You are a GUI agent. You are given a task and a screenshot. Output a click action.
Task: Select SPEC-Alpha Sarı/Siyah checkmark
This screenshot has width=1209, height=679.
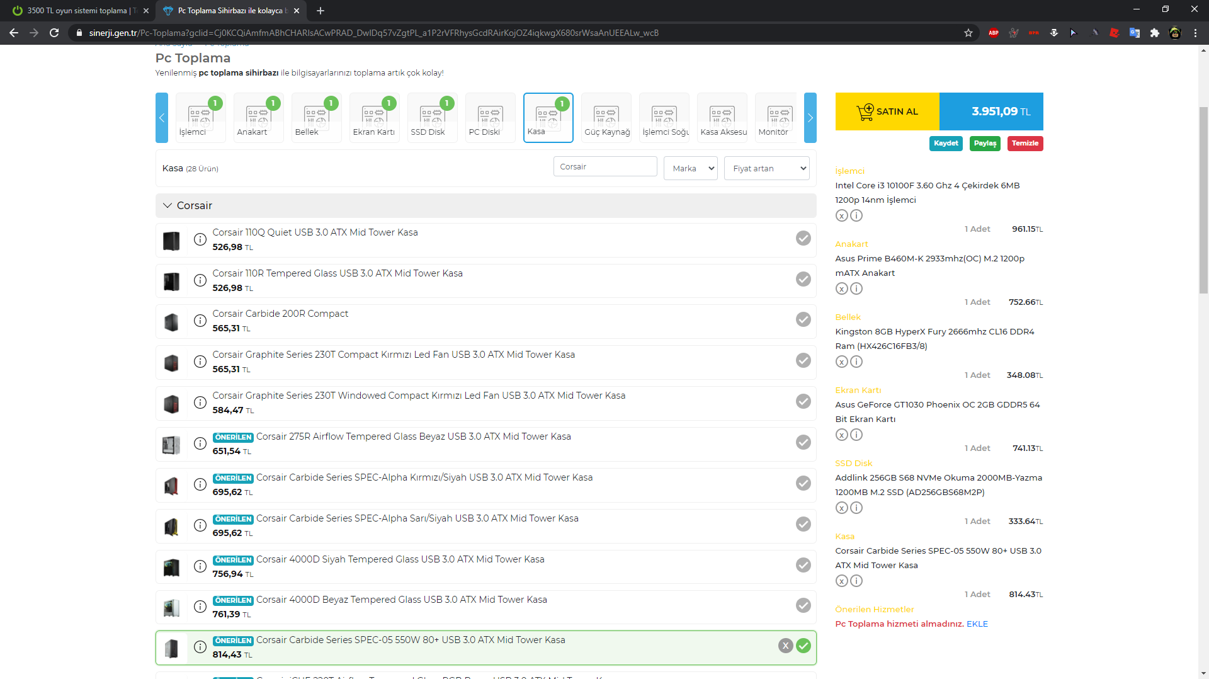803,524
